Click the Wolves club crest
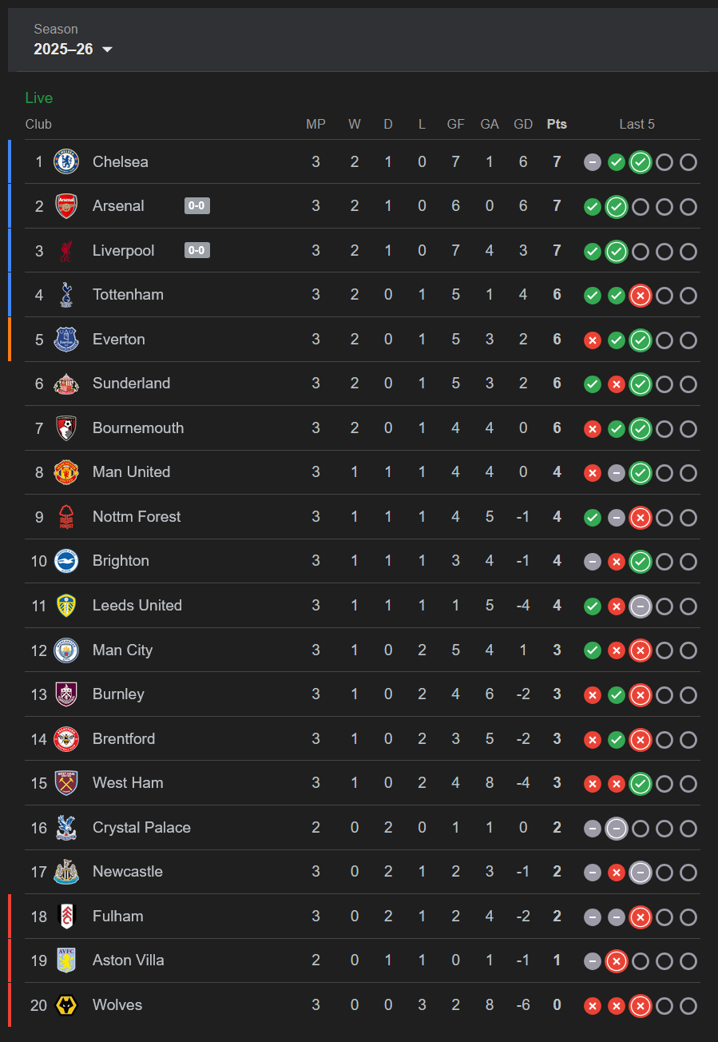 [66, 1005]
